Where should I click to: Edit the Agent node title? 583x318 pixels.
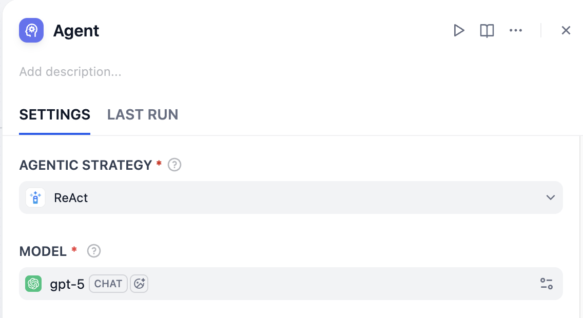coord(76,31)
